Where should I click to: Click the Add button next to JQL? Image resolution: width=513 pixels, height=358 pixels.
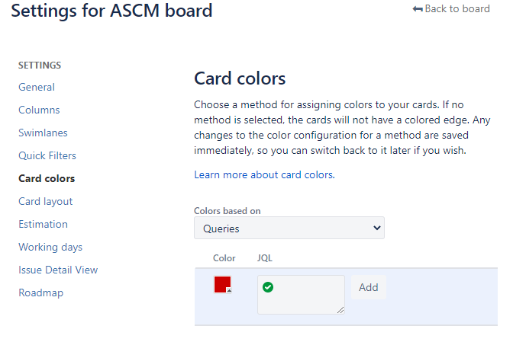(x=369, y=287)
